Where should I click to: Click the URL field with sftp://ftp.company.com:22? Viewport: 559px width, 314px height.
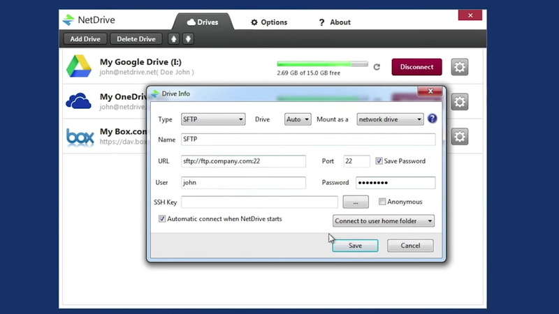pos(243,161)
